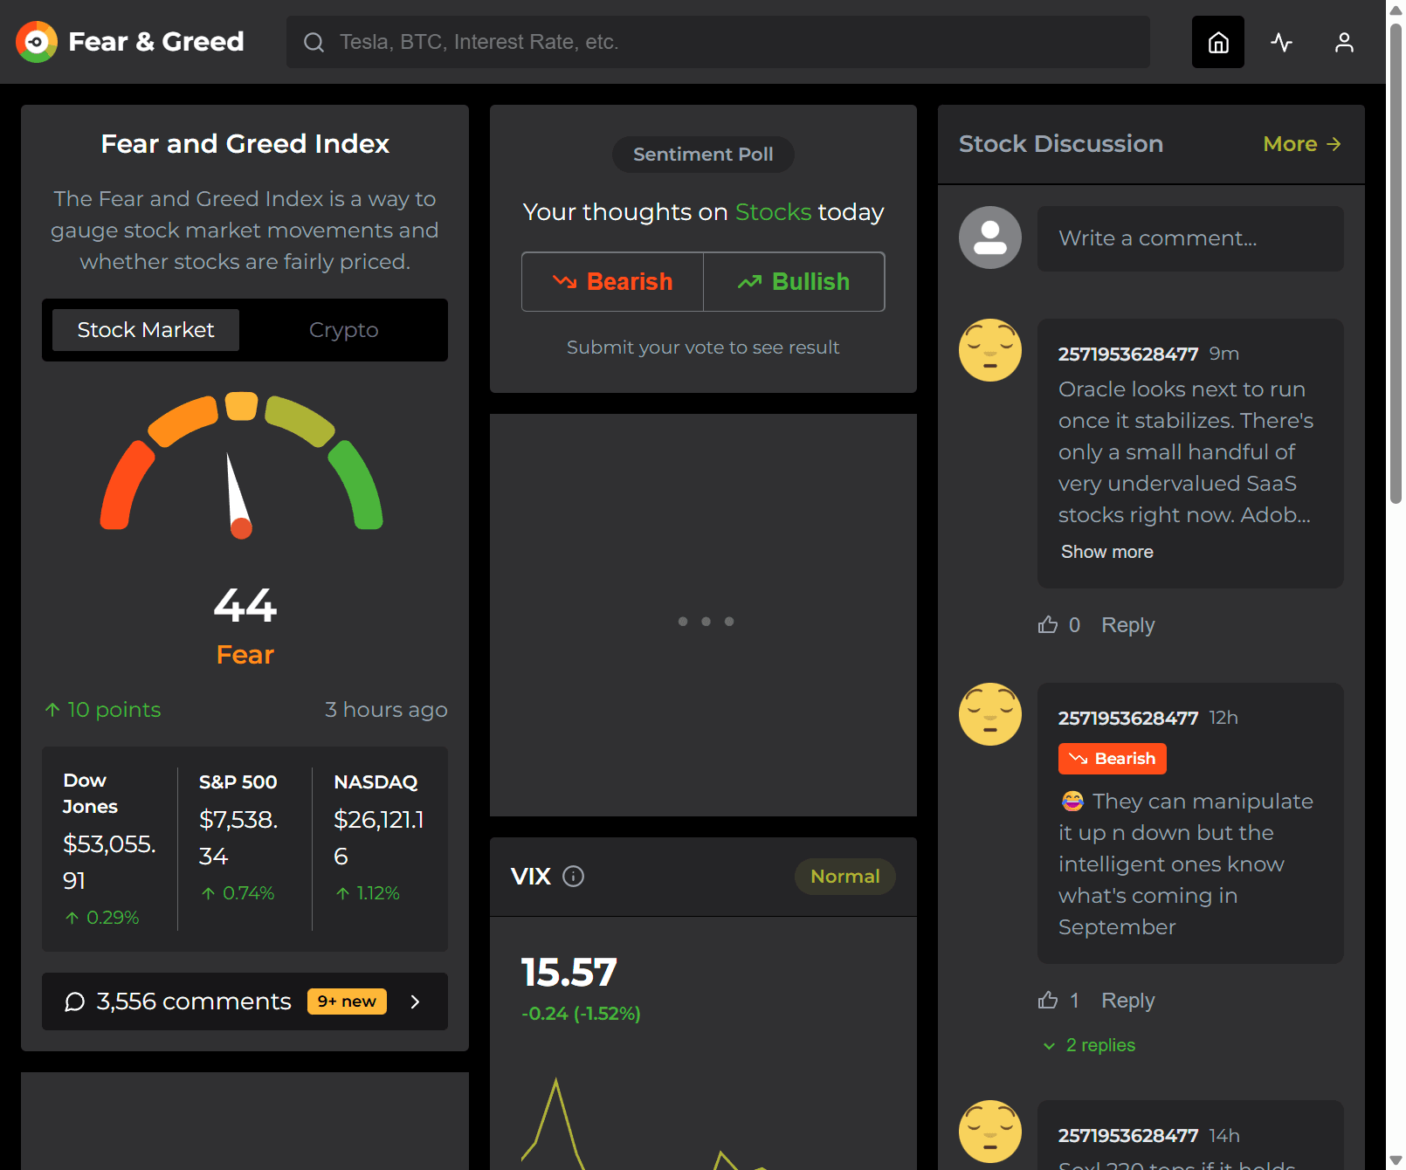Click the blank user avatar beside comment box
1406x1170 pixels.
coord(990,237)
